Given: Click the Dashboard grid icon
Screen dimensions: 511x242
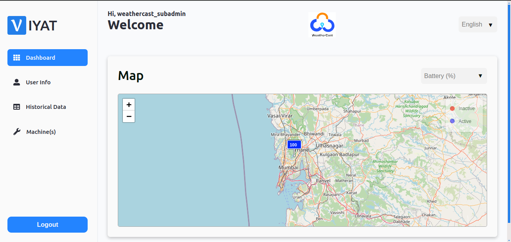Looking at the screenshot, I should [x=16, y=58].
